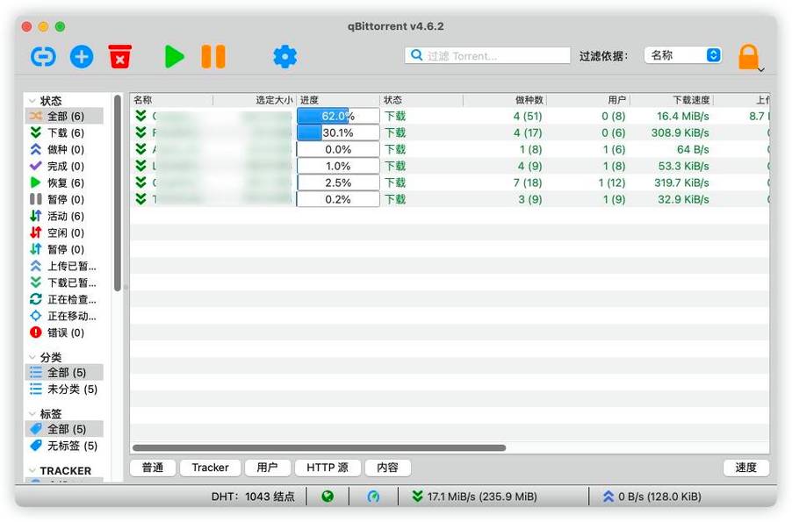Toggle the alternative speed limits icon
Image resolution: width=792 pixels, height=522 pixels.
coord(373,497)
